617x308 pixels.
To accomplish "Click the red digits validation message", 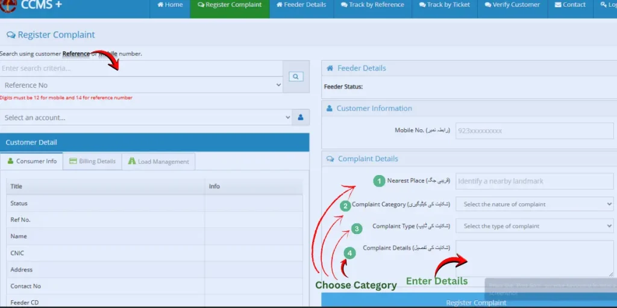I will pos(66,98).
